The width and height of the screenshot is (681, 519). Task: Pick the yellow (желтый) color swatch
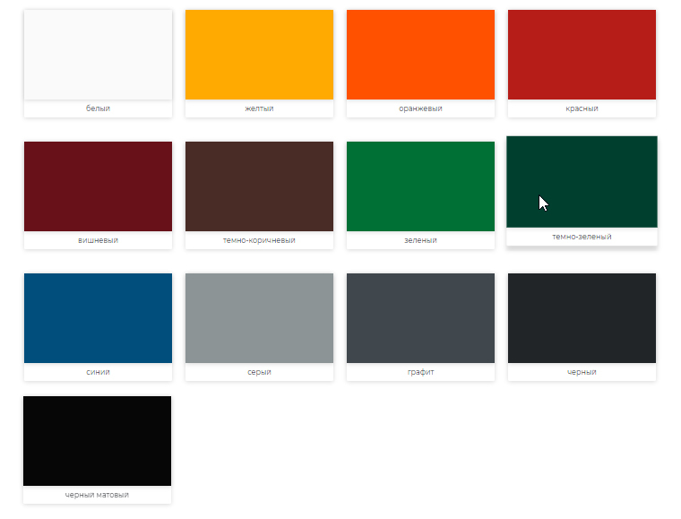pos(259,55)
